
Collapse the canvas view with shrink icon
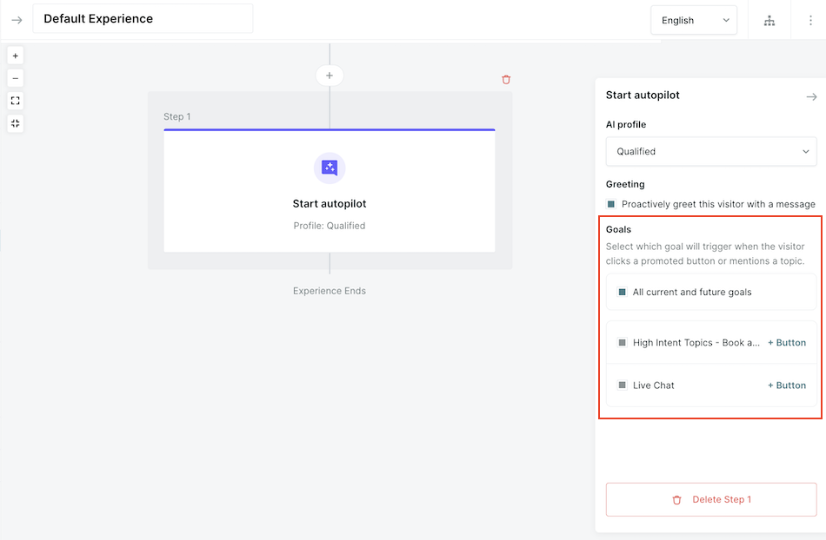tap(16, 123)
